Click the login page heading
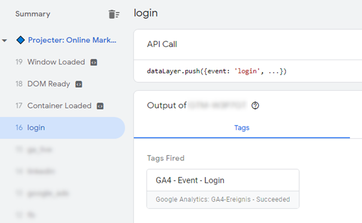 point(145,13)
